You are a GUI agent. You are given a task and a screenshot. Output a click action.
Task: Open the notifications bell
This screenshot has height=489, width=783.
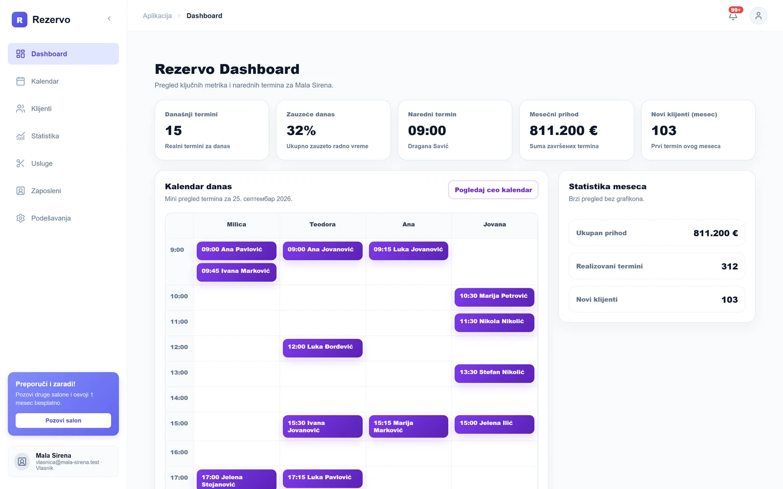pyautogui.click(x=733, y=16)
